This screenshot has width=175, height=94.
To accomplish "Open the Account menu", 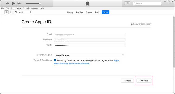I will (x=35, y=8).
